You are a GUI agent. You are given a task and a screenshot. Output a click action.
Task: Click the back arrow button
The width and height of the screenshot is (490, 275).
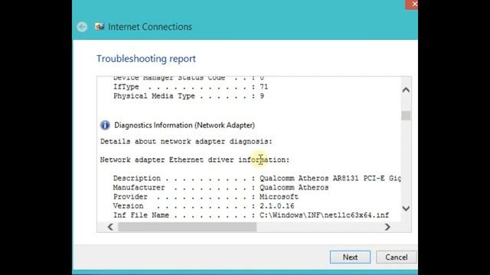click(x=82, y=27)
